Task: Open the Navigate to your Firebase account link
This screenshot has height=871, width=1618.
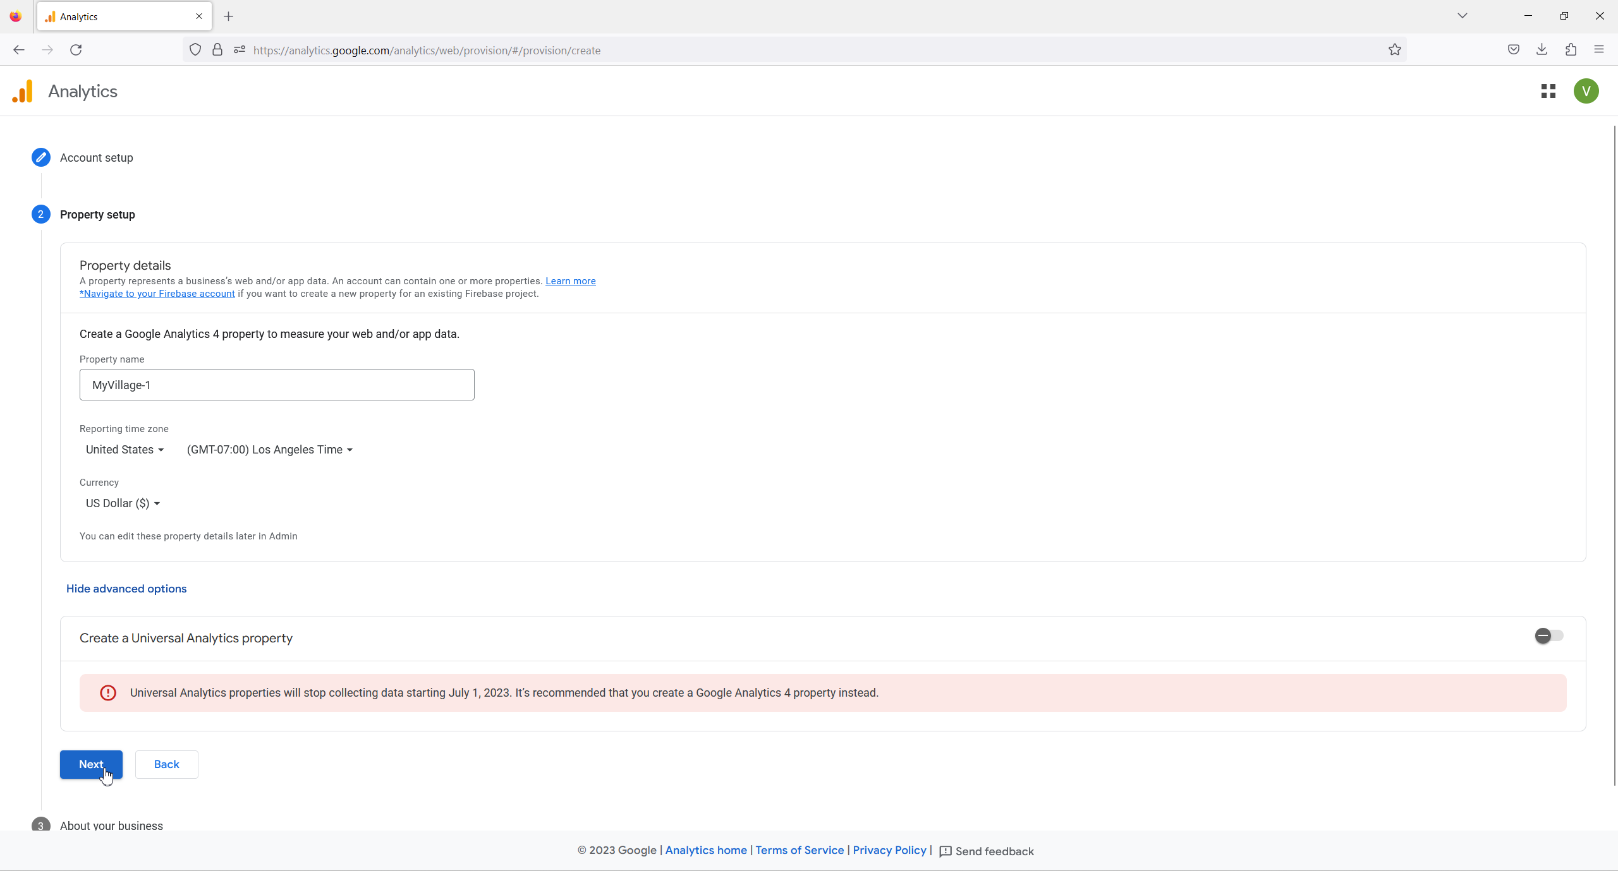Action: coord(157,294)
